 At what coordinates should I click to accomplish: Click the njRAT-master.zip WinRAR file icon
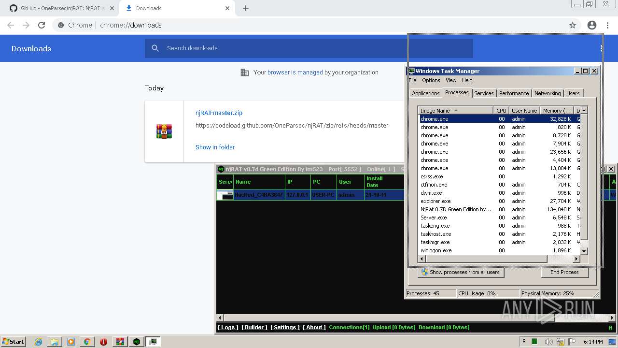click(164, 131)
